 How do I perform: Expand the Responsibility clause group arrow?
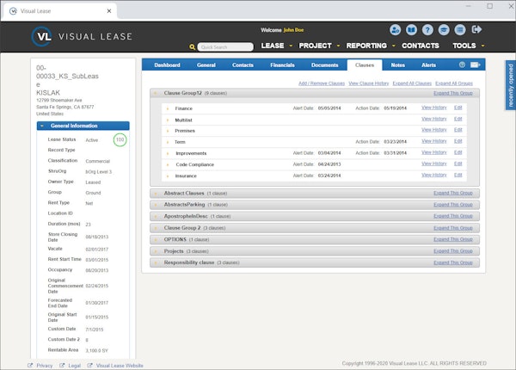coord(156,263)
